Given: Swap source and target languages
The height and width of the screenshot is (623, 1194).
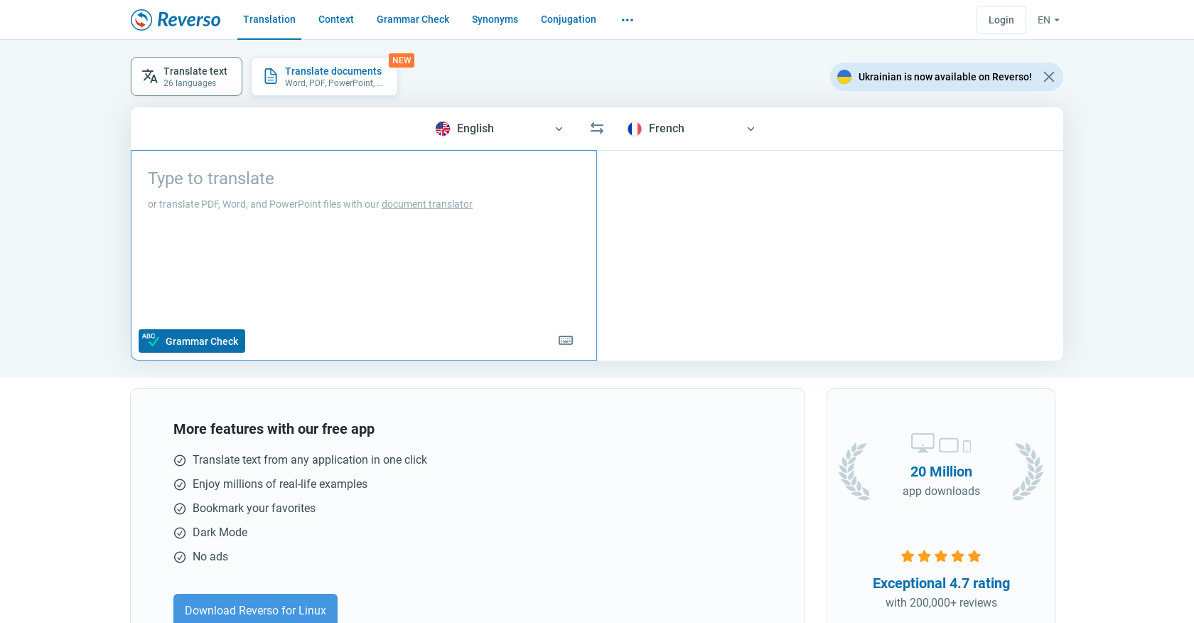Looking at the screenshot, I should [x=597, y=128].
